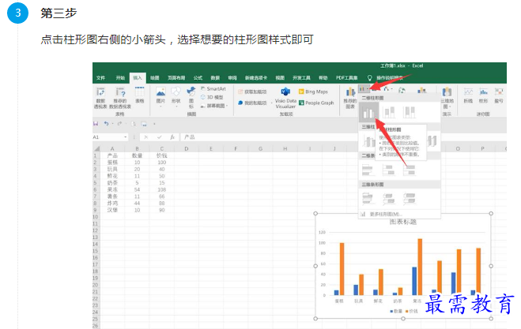Click the Undo arrow icon

[x=106, y=124]
